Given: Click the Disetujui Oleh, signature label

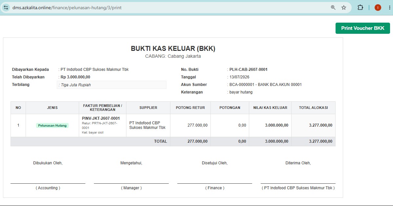Looking at the screenshot, I should [215, 163].
